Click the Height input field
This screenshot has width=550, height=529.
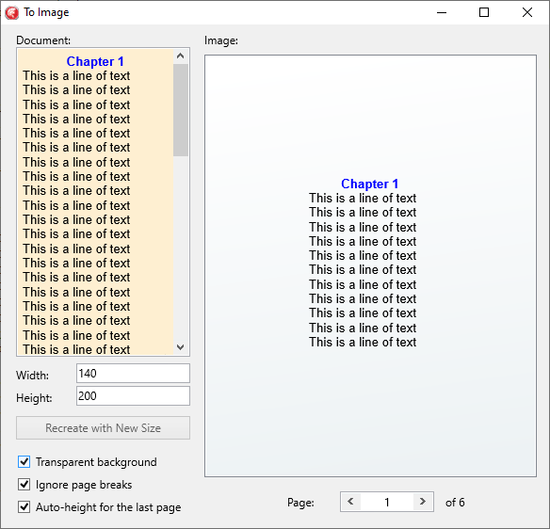click(x=134, y=395)
